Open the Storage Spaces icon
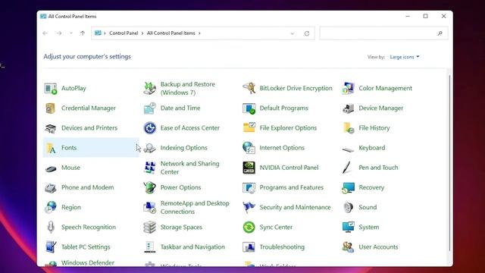The width and height of the screenshot is (485, 273). [150, 227]
